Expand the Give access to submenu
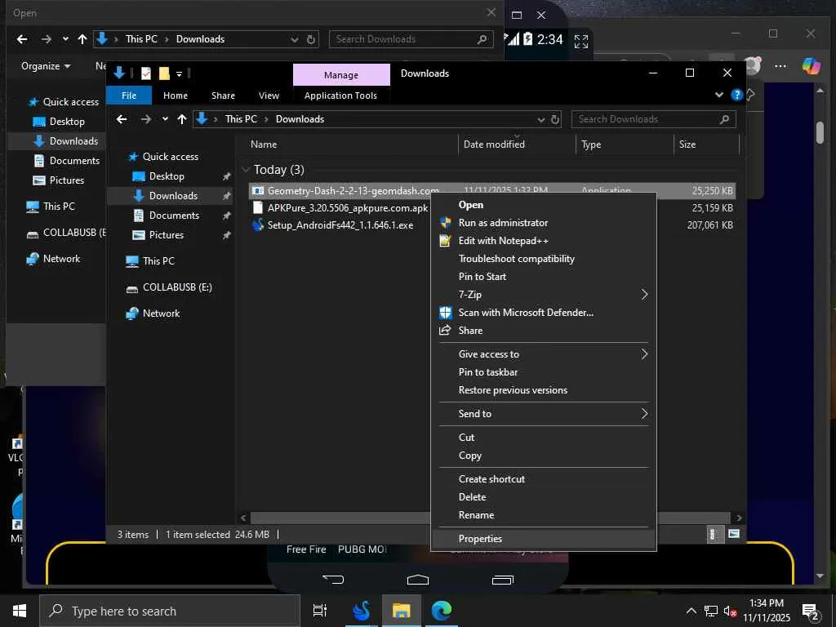 543,354
